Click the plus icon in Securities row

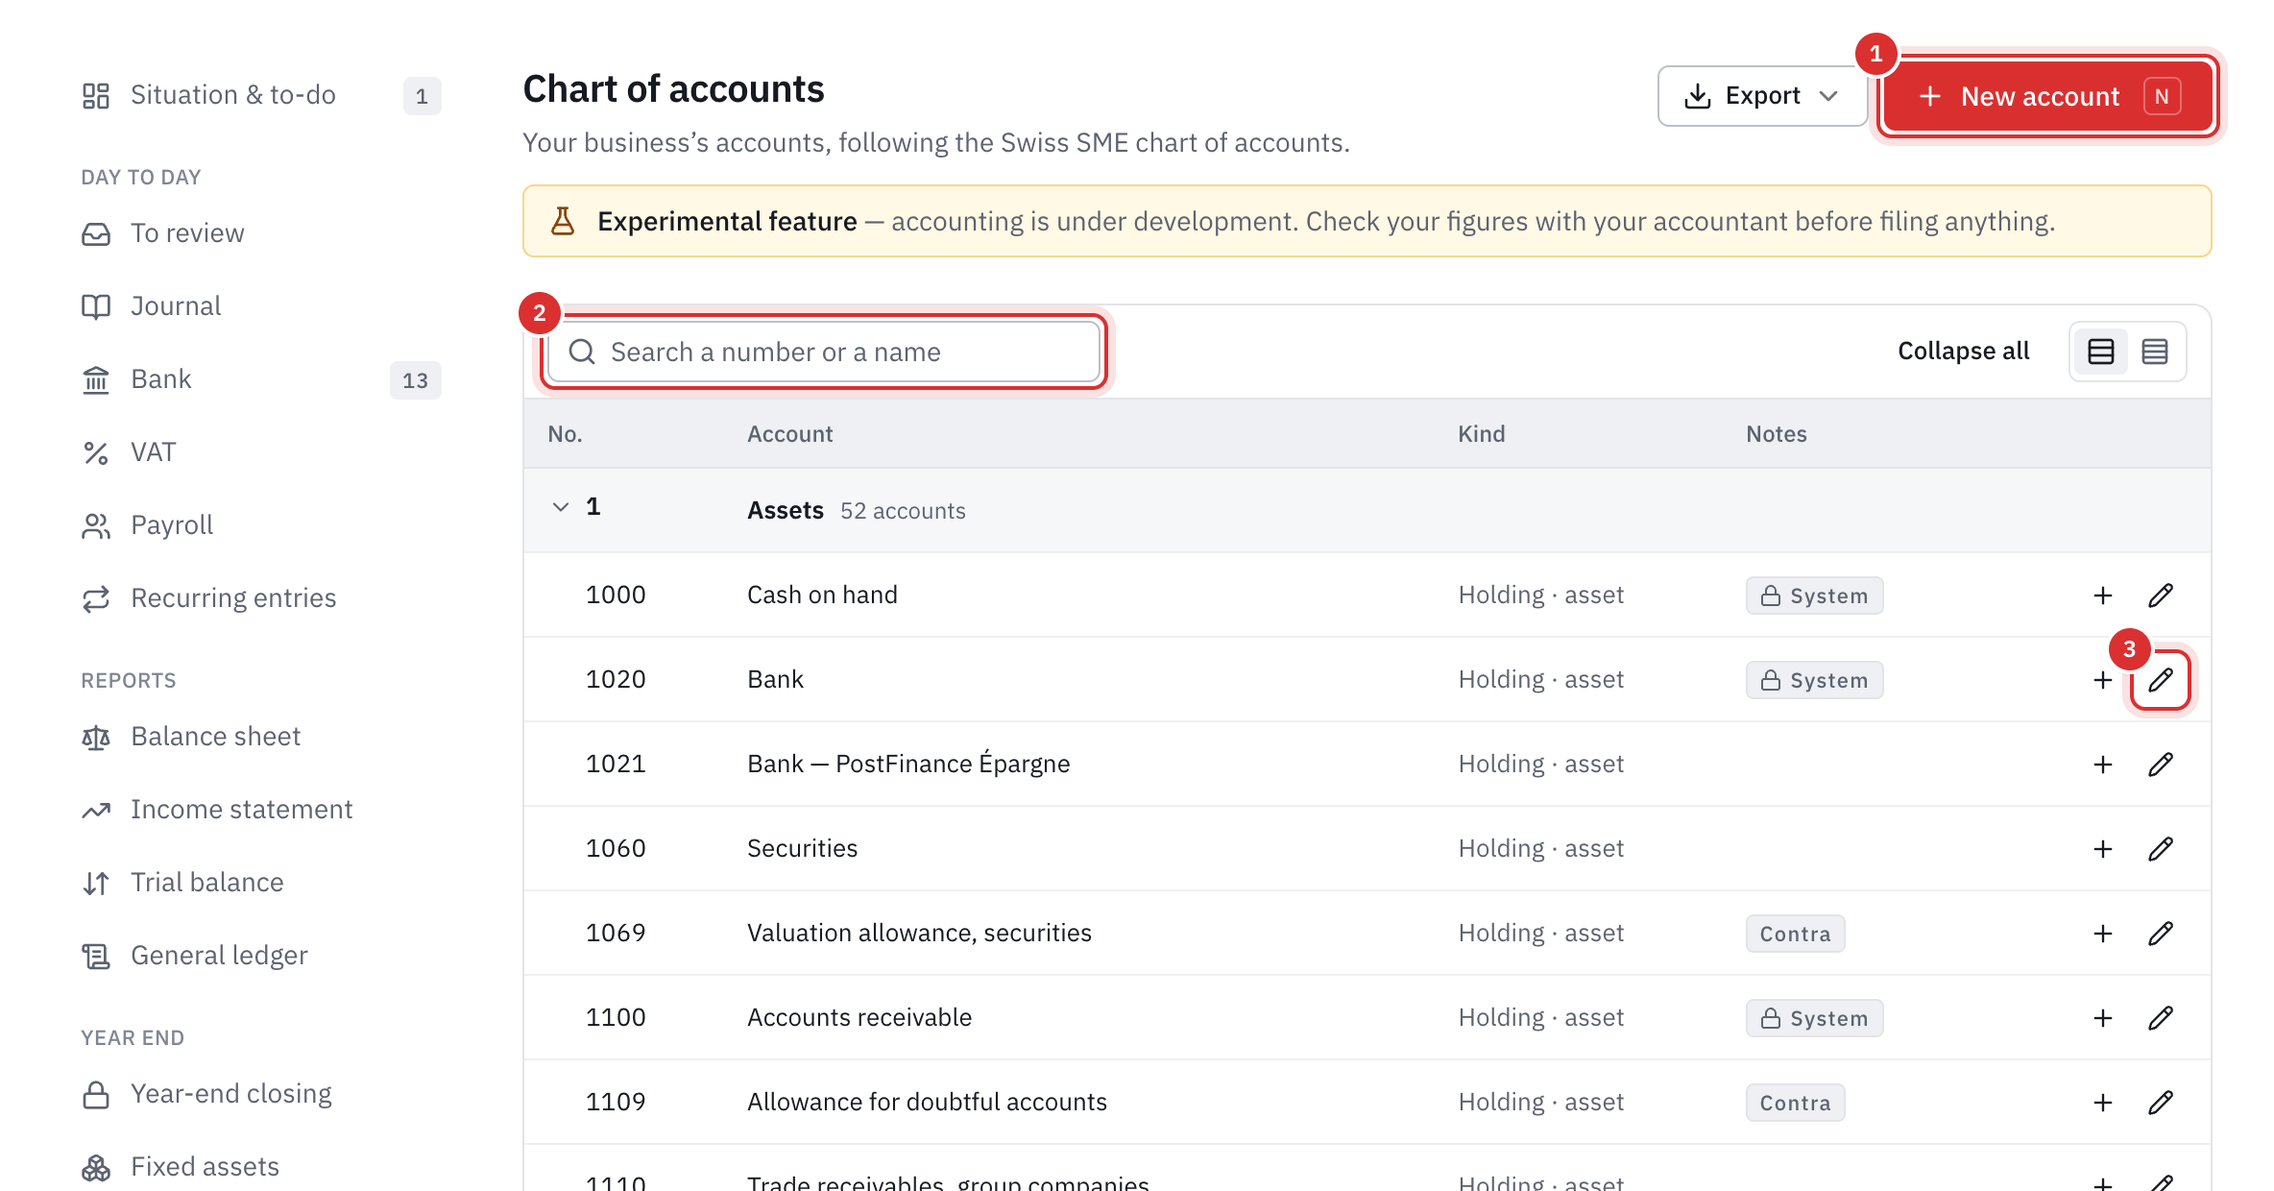click(x=2102, y=849)
